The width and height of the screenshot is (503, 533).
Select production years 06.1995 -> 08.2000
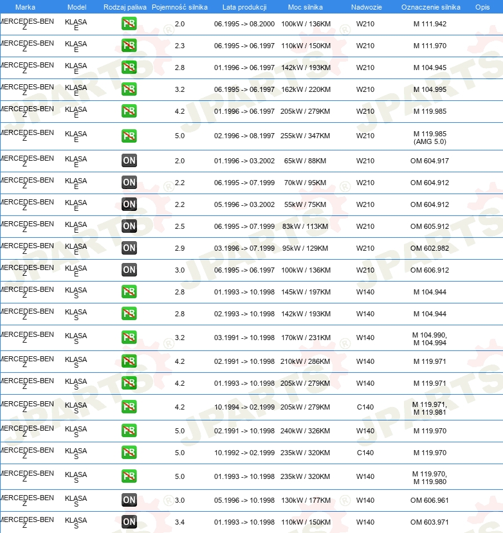click(244, 24)
